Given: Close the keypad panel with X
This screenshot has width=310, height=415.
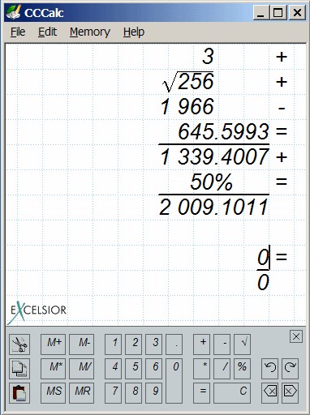Looking at the screenshot, I should [x=296, y=336].
